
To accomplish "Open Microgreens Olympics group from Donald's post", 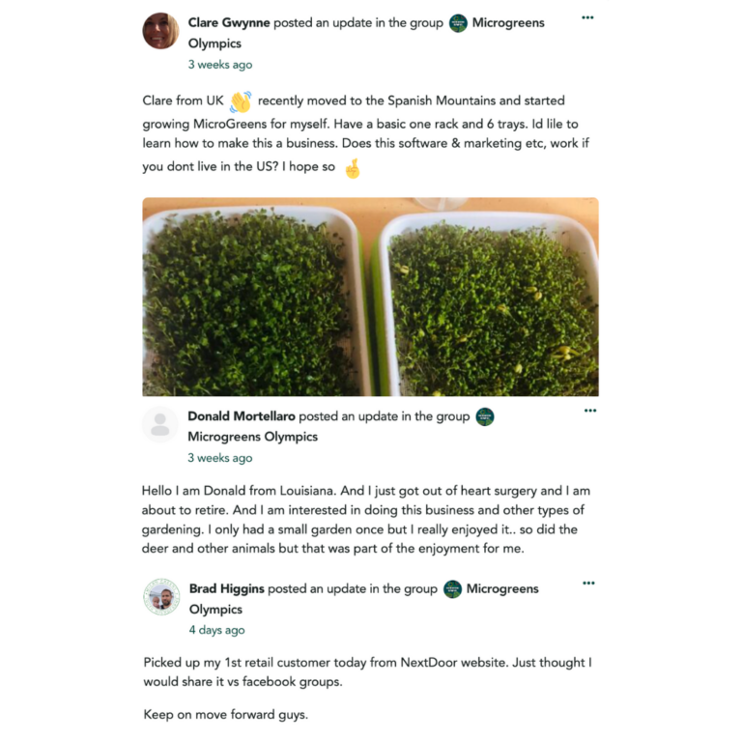I will pyautogui.click(x=252, y=437).
